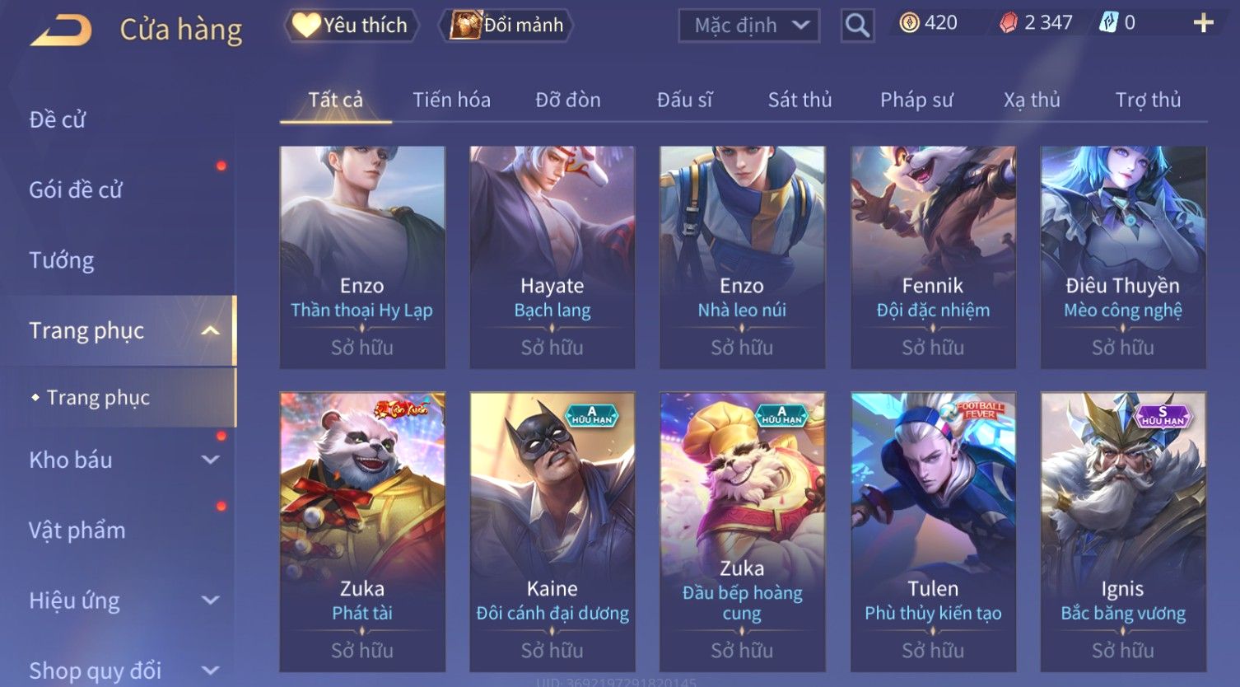Open Kaine Đôi cánh đại dương skin card
This screenshot has width=1240, height=687.
[552, 531]
